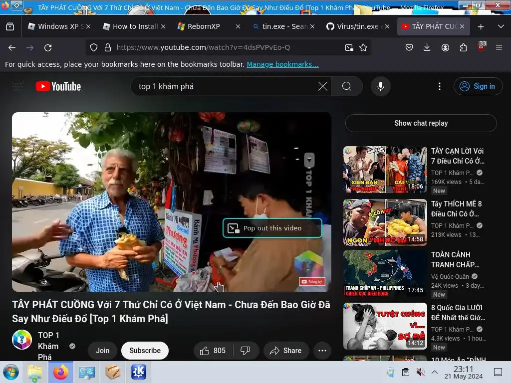This screenshot has height=383, width=511.
Task: Search with your voice microphone
Action: [x=381, y=86]
